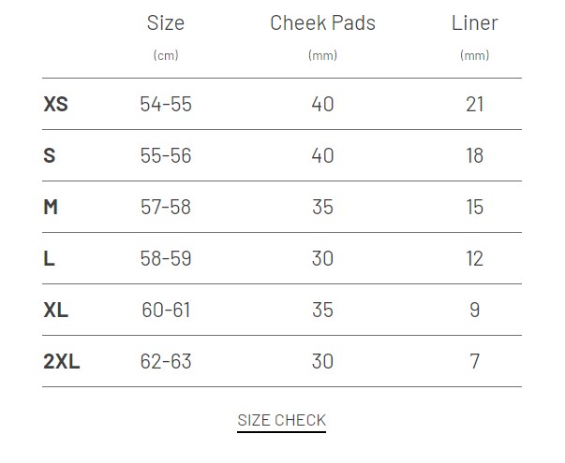Select the XS size row label

[56, 105]
